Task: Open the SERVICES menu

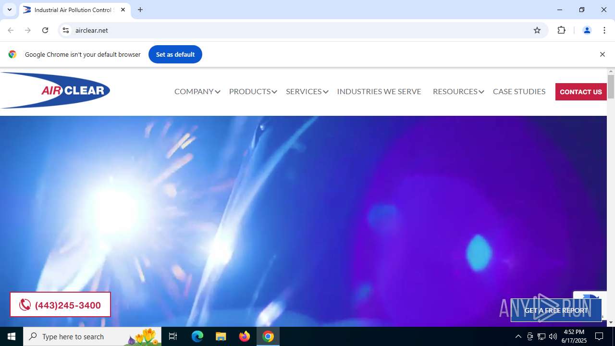Action: point(304,91)
